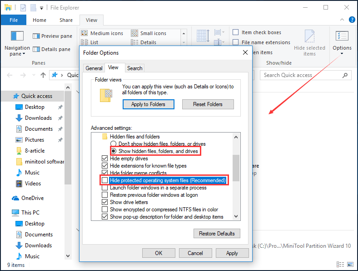Confirm Folder Options with OK
358x271 pixels.
[159, 253]
